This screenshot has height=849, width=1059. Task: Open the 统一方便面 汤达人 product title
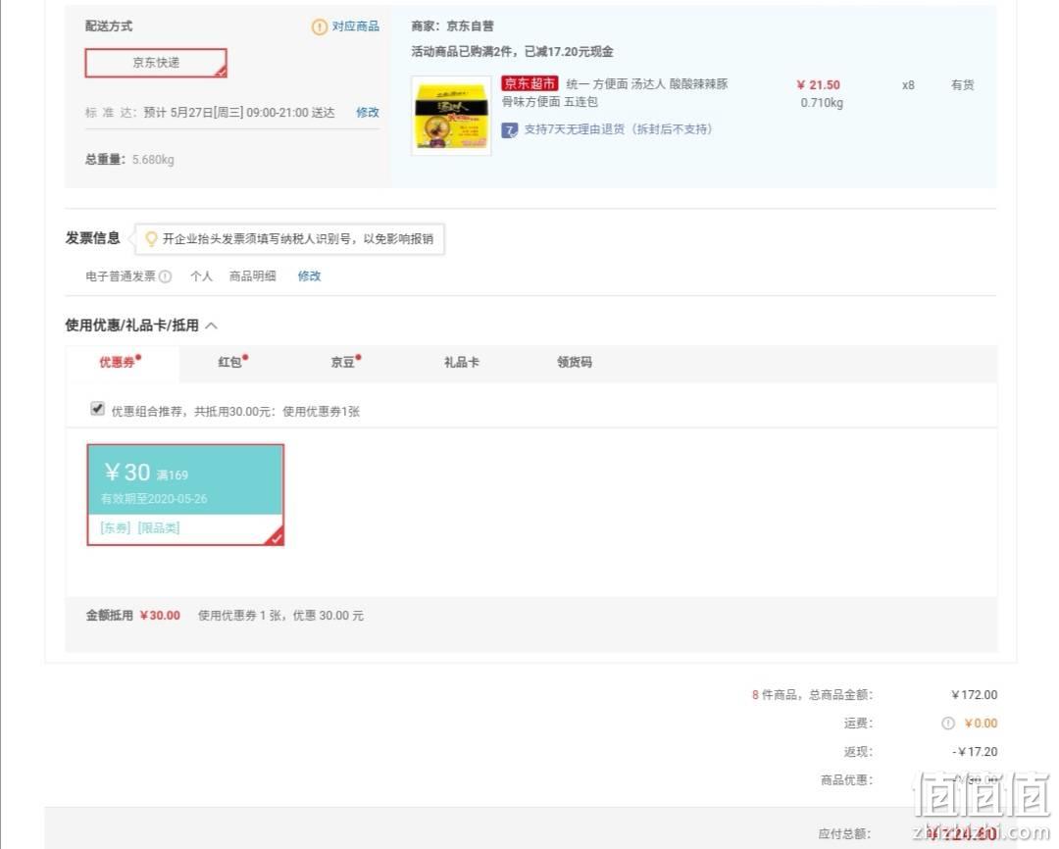click(x=615, y=92)
